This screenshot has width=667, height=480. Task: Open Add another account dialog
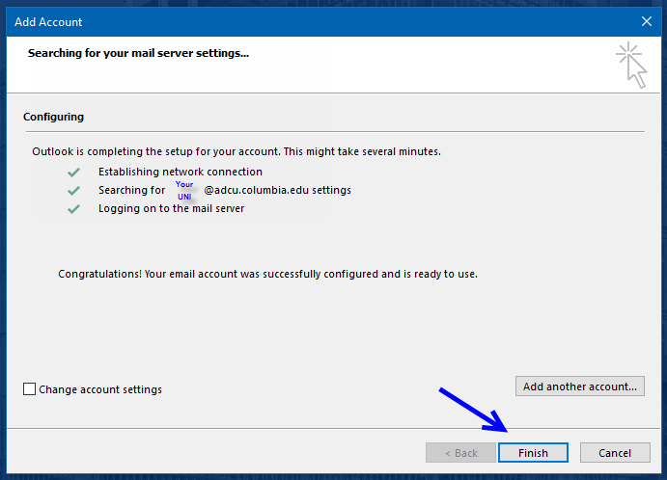pyautogui.click(x=580, y=387)
